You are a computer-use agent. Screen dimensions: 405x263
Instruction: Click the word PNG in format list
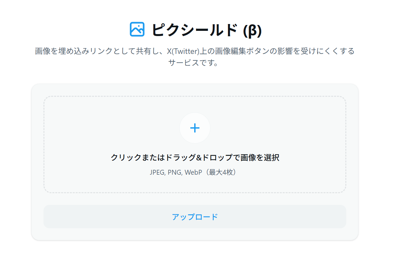coord(174,172)
